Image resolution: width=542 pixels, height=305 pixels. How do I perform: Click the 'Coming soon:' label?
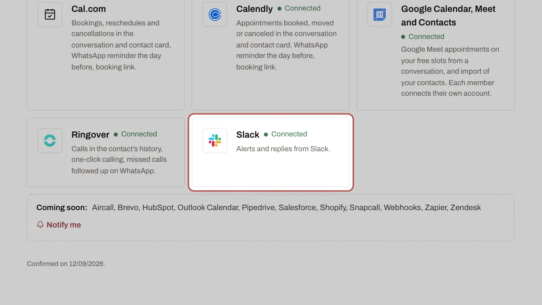pyautogui.click(x=62, y=208)
